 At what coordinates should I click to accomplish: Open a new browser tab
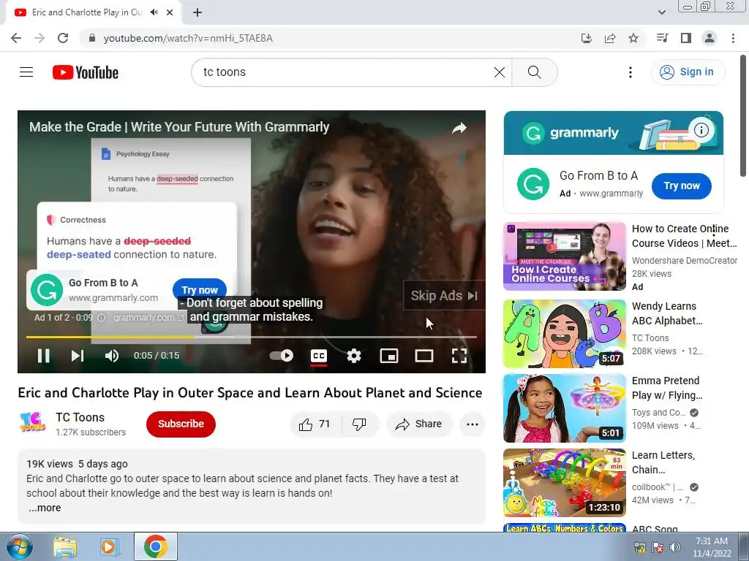pos(197,12)
